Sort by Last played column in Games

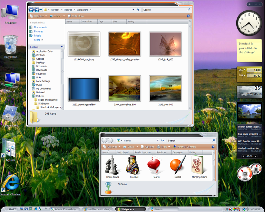click(x=124, y=152)
